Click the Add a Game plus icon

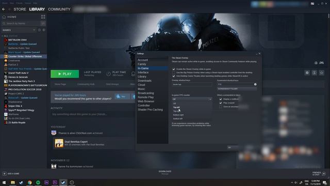click(5, 174)
